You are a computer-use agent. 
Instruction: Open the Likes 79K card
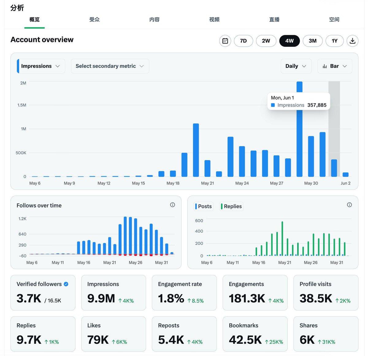pyautogui.click(x=113, y=334)
